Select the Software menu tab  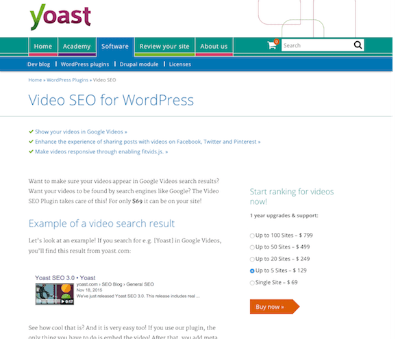coord(115,47)
